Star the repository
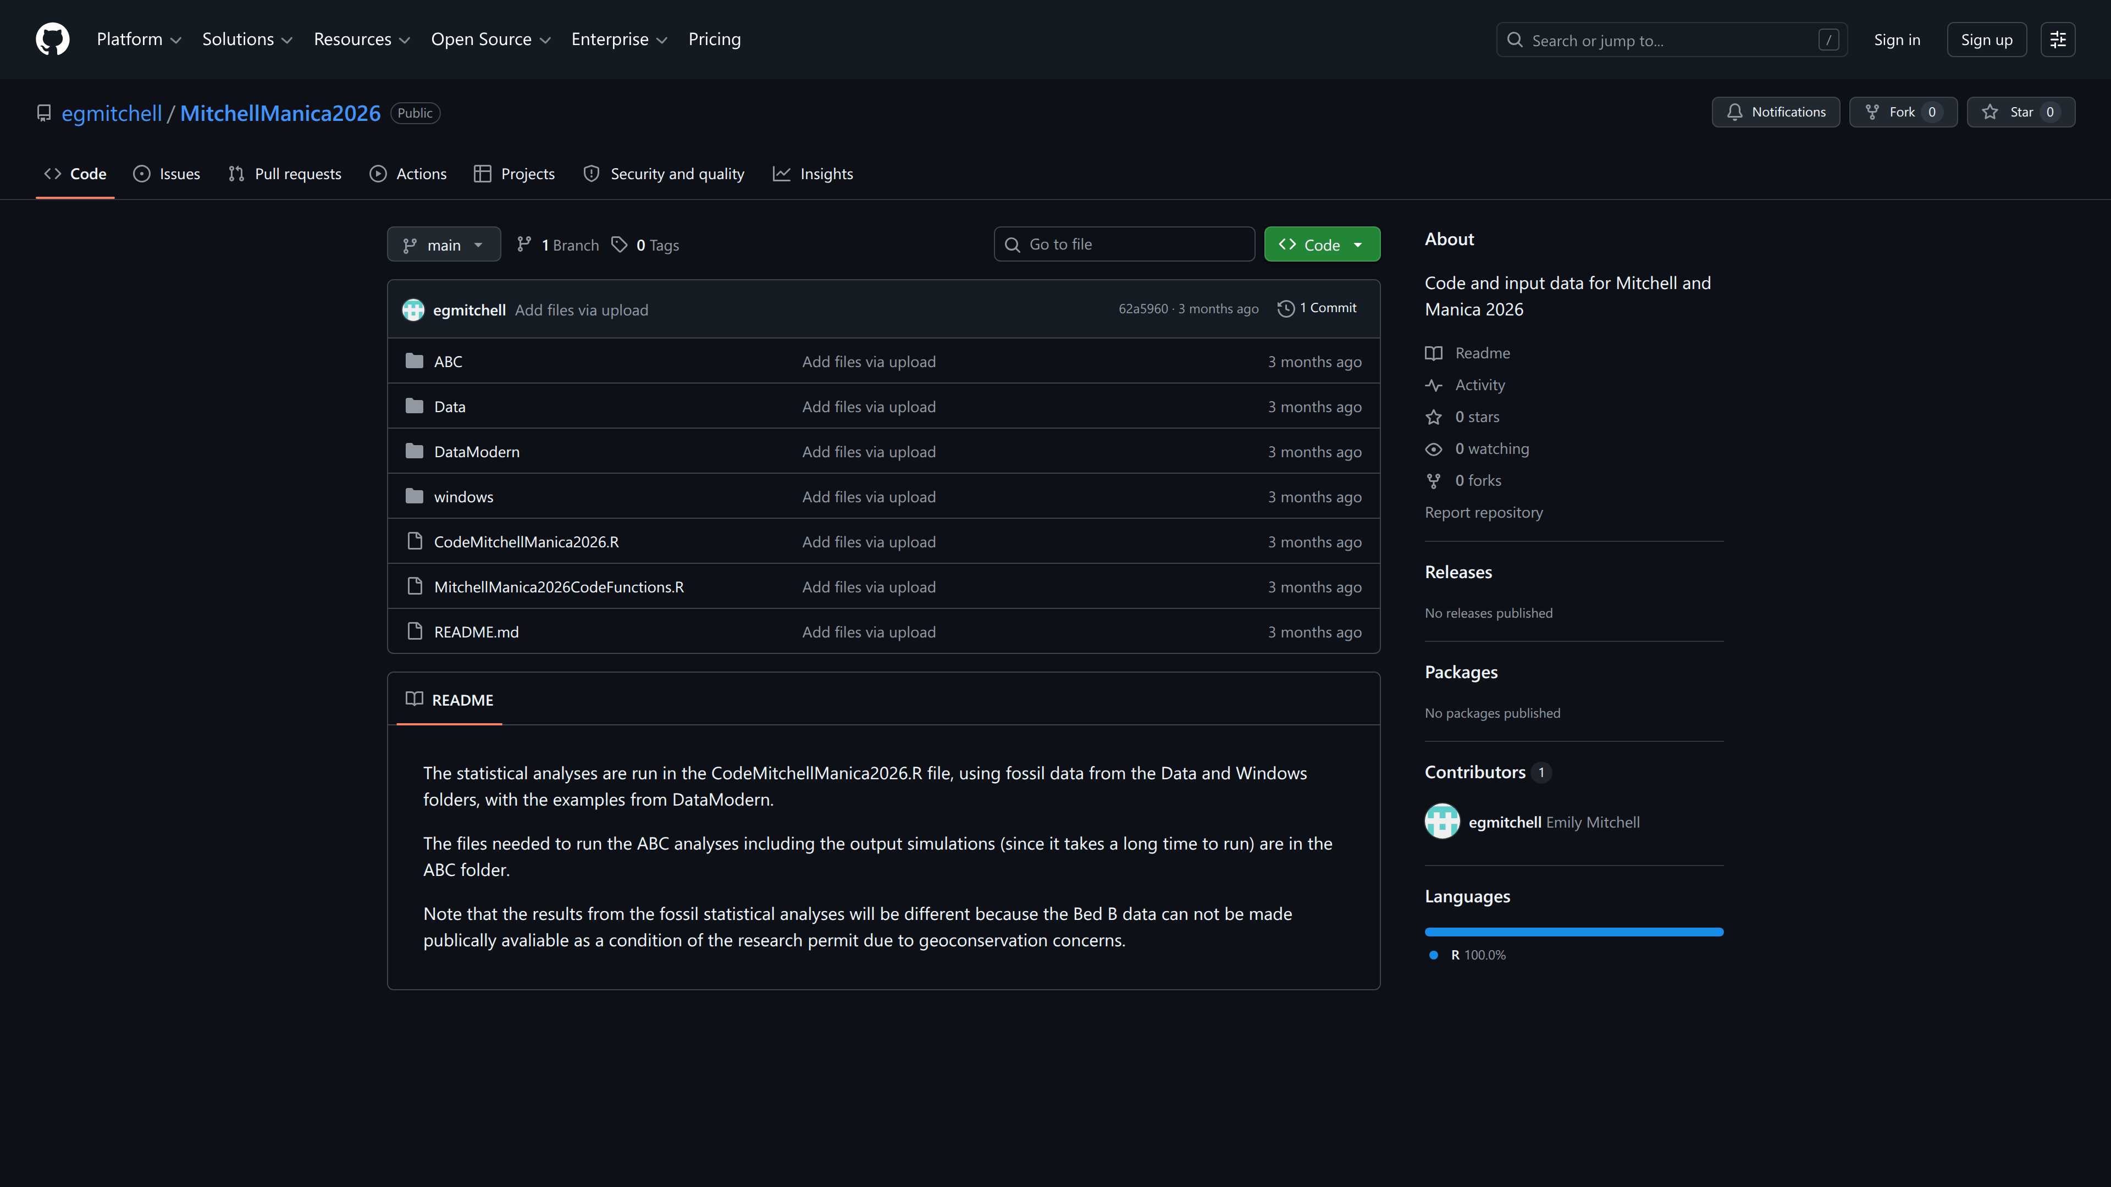The width and height of the screenshot is (2111, 1187). (x=2020, y=112)
